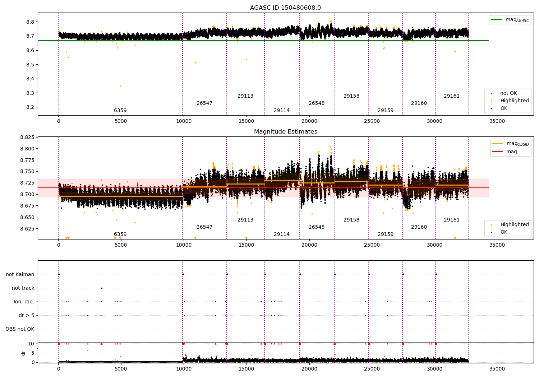Click the OBSID label 26548 in middle plot
The height and width of the screenshot is (377, 539).
[x=317, y=227]
